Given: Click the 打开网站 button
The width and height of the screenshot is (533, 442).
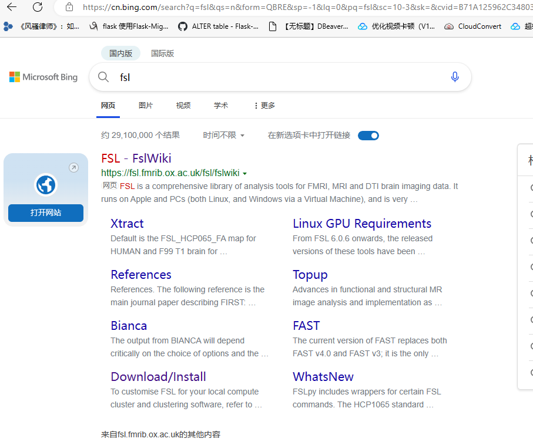Looking at the screenshot, I should point(45,213).
